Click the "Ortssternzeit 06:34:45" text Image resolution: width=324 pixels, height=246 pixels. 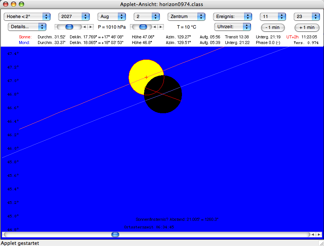pos(149,227)
